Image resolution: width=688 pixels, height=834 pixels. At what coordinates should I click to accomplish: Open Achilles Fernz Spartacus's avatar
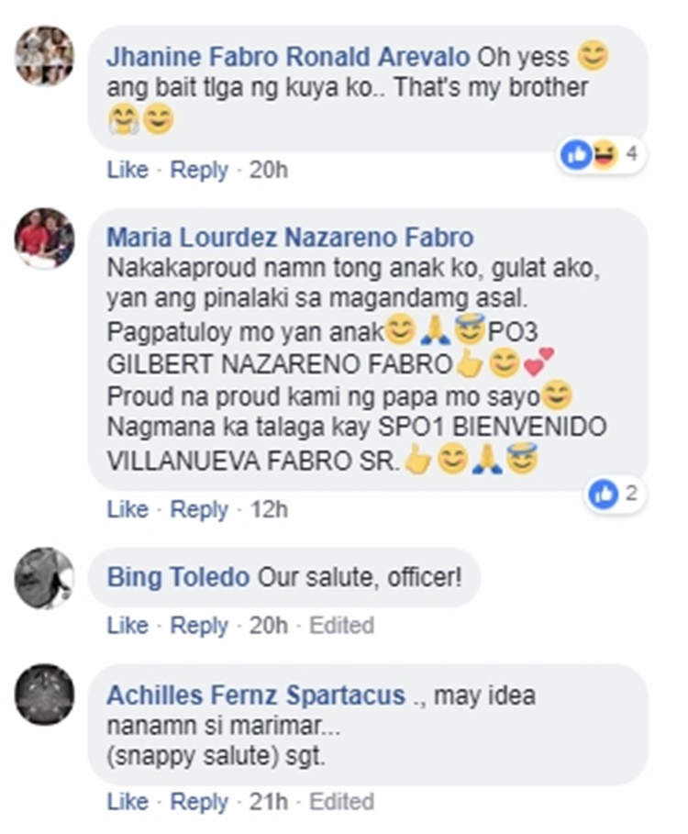[44, 695]
